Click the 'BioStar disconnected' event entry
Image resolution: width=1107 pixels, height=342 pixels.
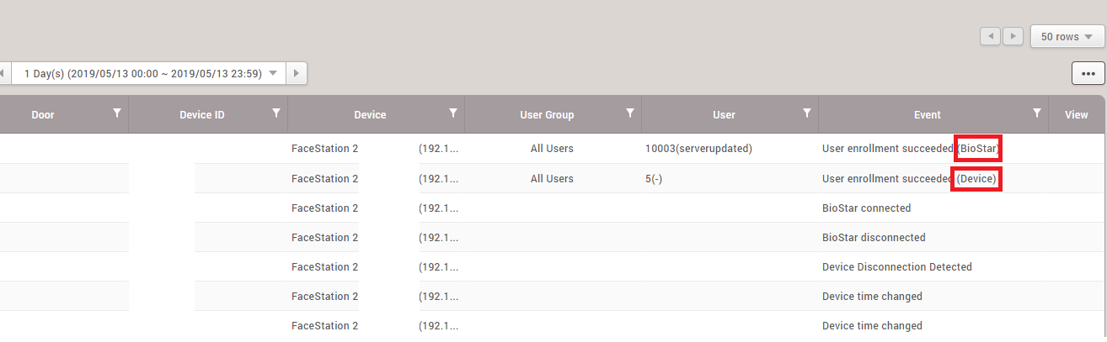[873, 237]
